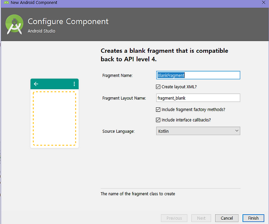This screenshot has height=224, width=269.
Task: Click the Cancel button
Action: click(x=227, y=218)
